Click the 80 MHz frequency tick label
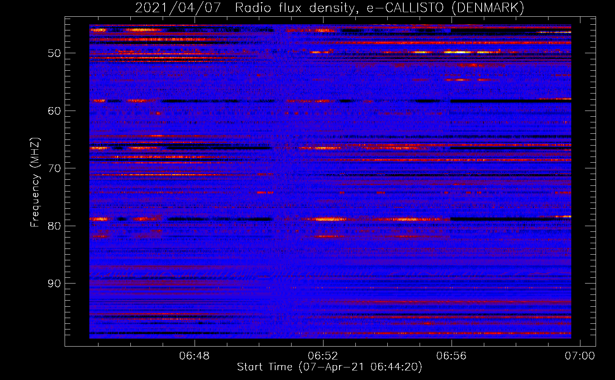Viewport: 615px width, 380px height. (54, 226)
